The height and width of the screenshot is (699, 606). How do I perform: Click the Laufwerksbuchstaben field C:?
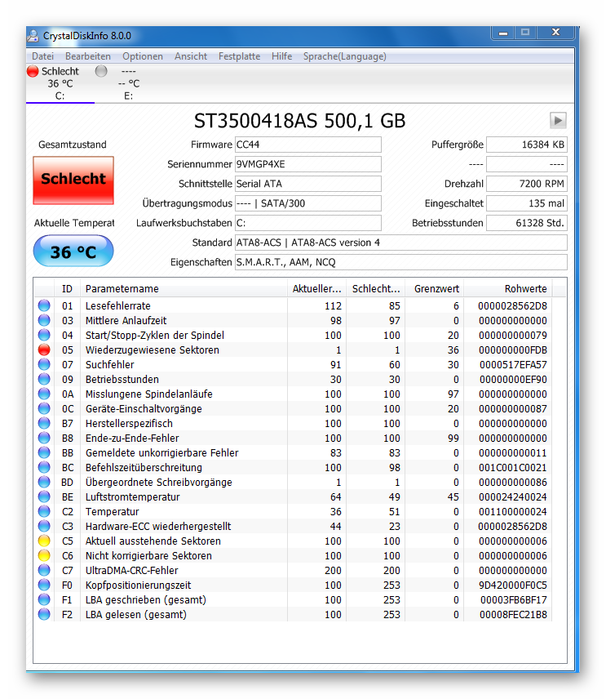308,223
